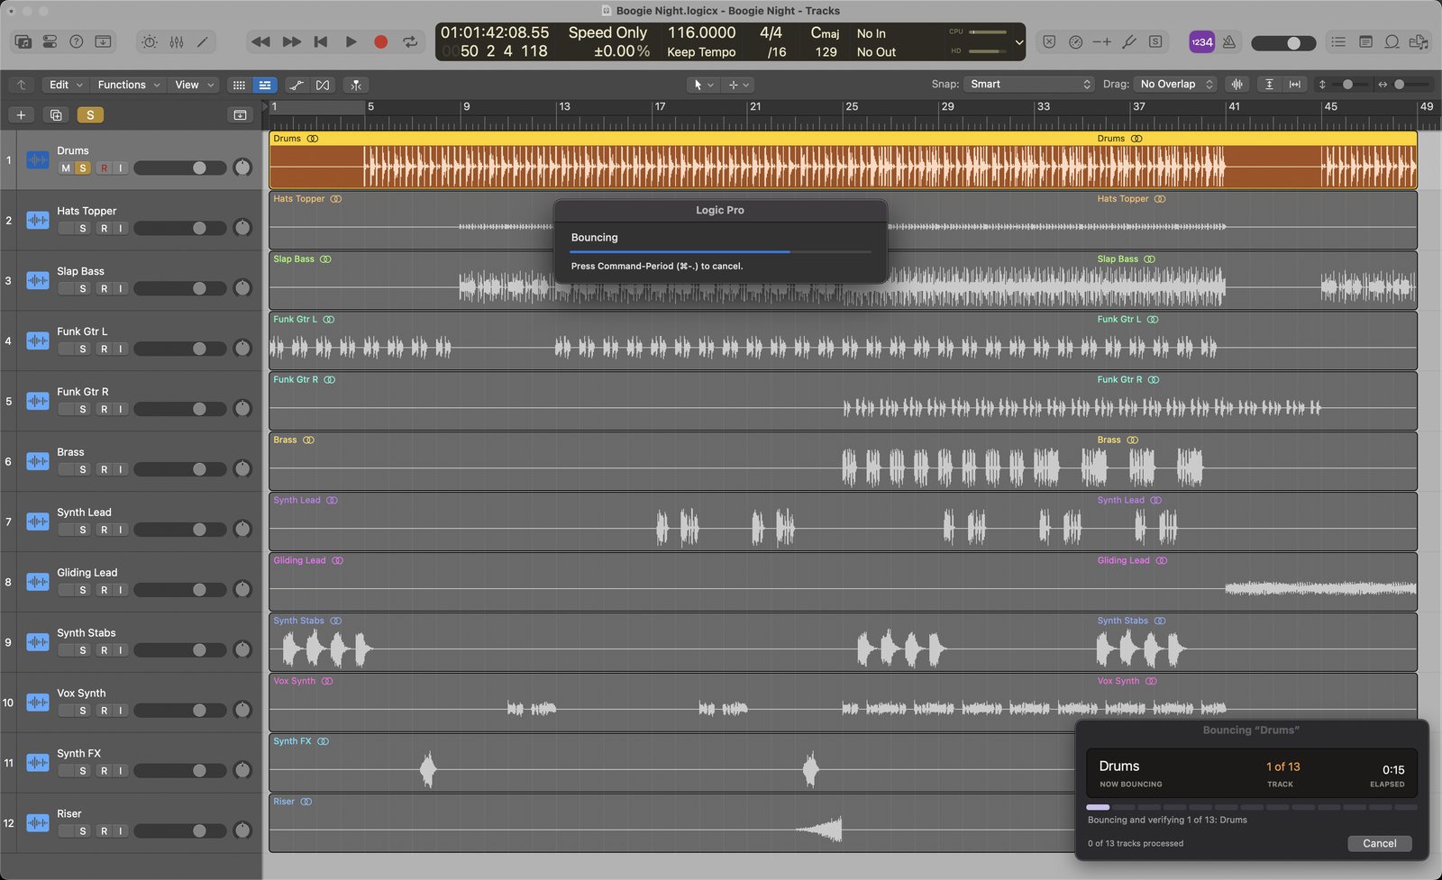Open Editors pencil icon
The height and width of the screenshot is (880, 1442).
pos(203,41)
